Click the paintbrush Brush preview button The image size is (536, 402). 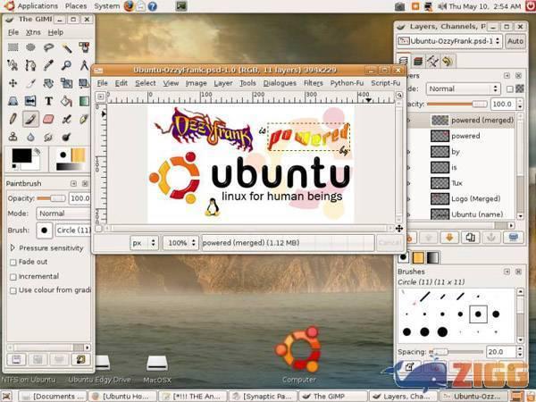pyautogui.click(x=45, y=230)
